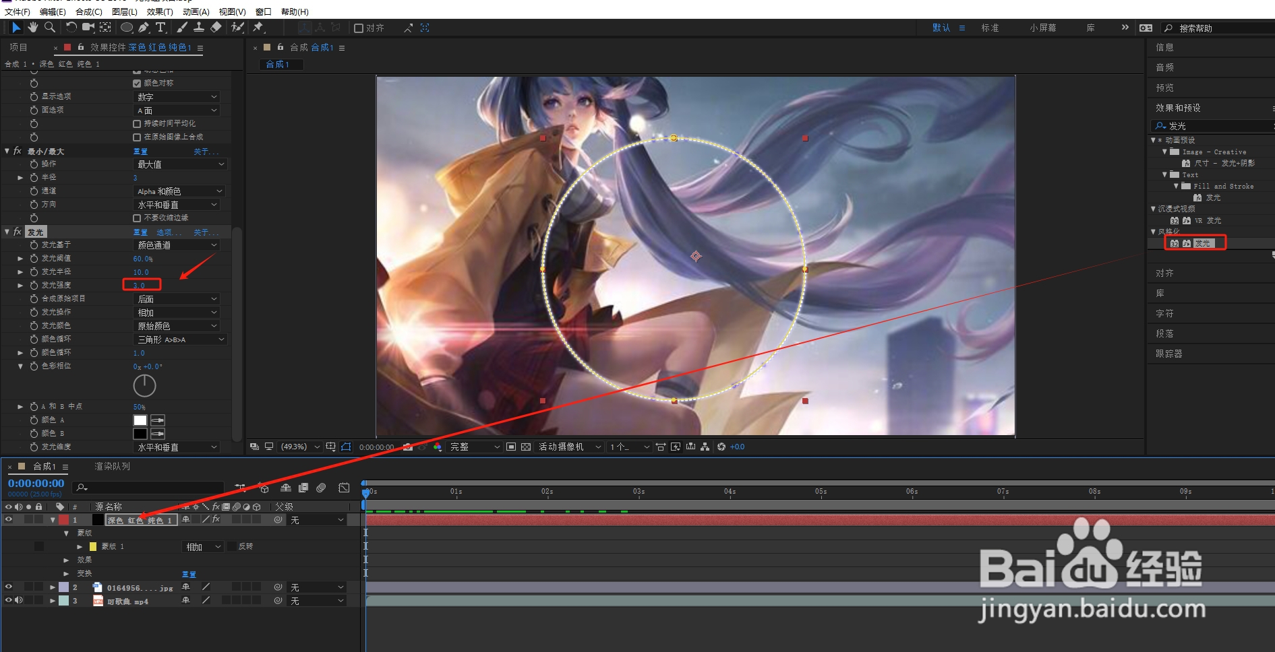Image resolution: width=1275 pixels, height=652 pixels.
Task: Open the 通道 dropdown showing Alpha 和颜色
Action: point(179,191)
